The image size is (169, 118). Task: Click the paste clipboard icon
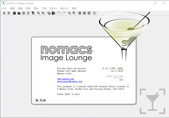point(53,13)
